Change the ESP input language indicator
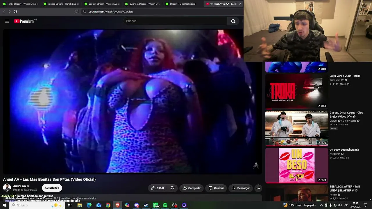Screen dimensions: 372x209 [346, 205]
